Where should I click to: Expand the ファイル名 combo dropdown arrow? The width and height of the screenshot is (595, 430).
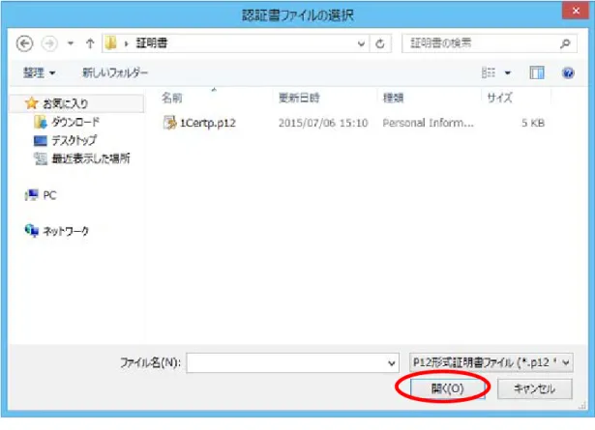click(x=392, y=363)
